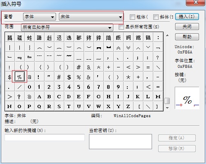Choose the letter G symbol cell

pos(98,97)
